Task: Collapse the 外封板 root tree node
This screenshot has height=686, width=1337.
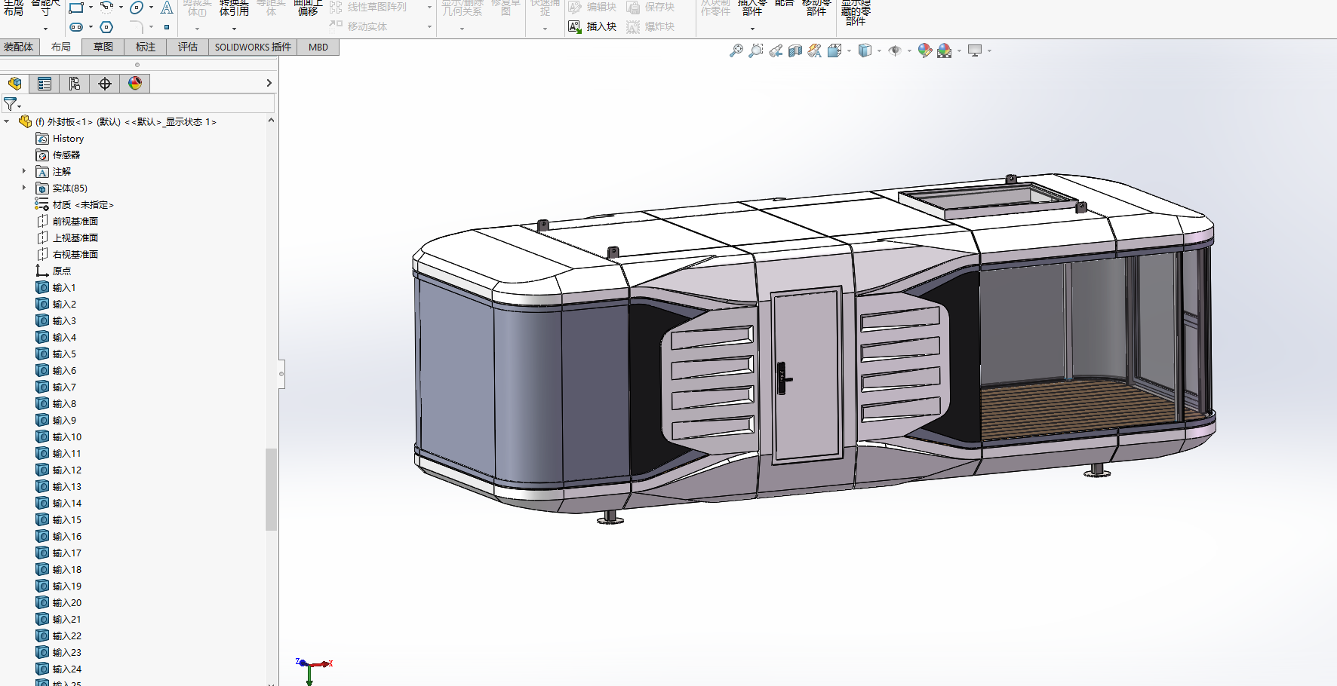Action: click(x=7, y=121)
